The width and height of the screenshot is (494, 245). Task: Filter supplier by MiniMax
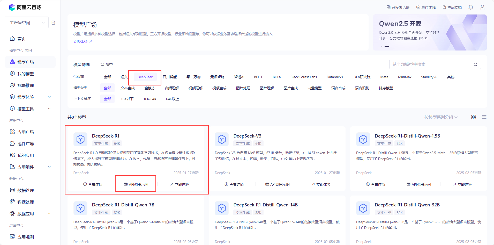(x=405, y=77)
